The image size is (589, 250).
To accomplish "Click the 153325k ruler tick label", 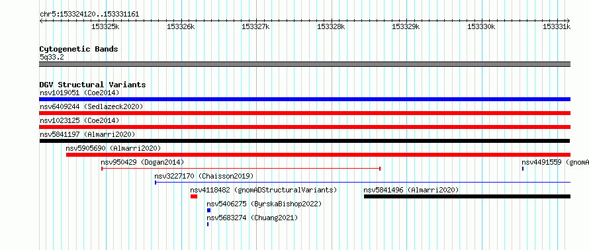I will coord(105,26).
